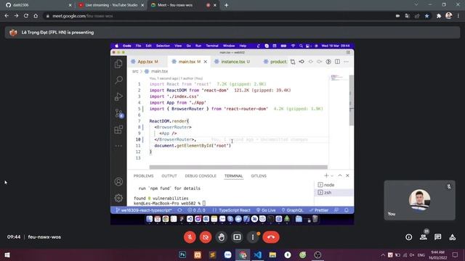Click Go Live in status bar
This screenshot has width=465, height=261.
pyautogui.click(x=266, y=210)
